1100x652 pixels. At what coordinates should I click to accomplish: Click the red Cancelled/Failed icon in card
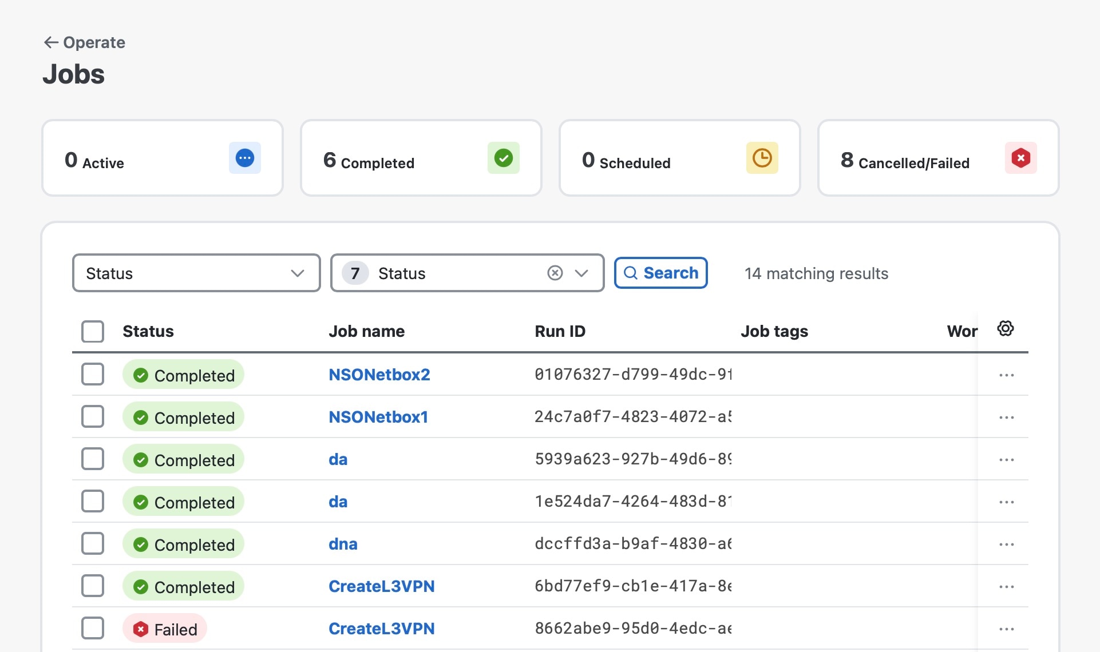pyautogui.click(x=1021, y=158)
